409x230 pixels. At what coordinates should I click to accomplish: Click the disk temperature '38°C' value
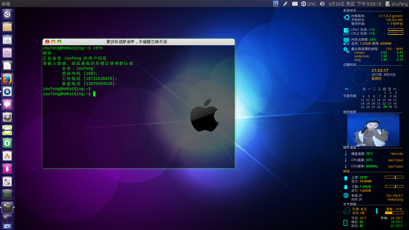pyautogui.click(x=369, y=154)
